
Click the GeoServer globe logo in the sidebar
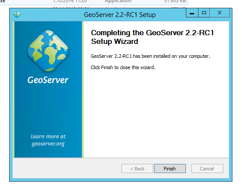[48, 51]
